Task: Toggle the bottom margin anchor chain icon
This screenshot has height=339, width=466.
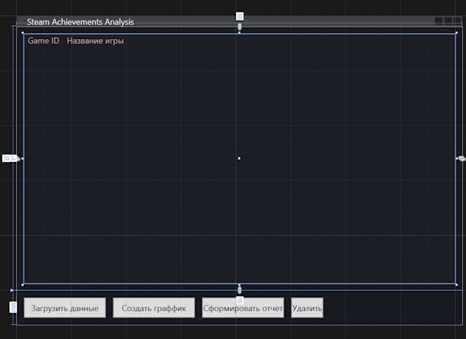Action: 239,289
